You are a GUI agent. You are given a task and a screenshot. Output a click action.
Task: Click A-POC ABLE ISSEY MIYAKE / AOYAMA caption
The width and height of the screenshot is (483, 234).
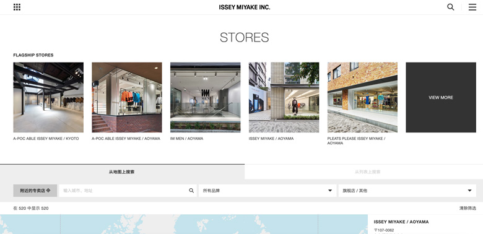point(126,139)
